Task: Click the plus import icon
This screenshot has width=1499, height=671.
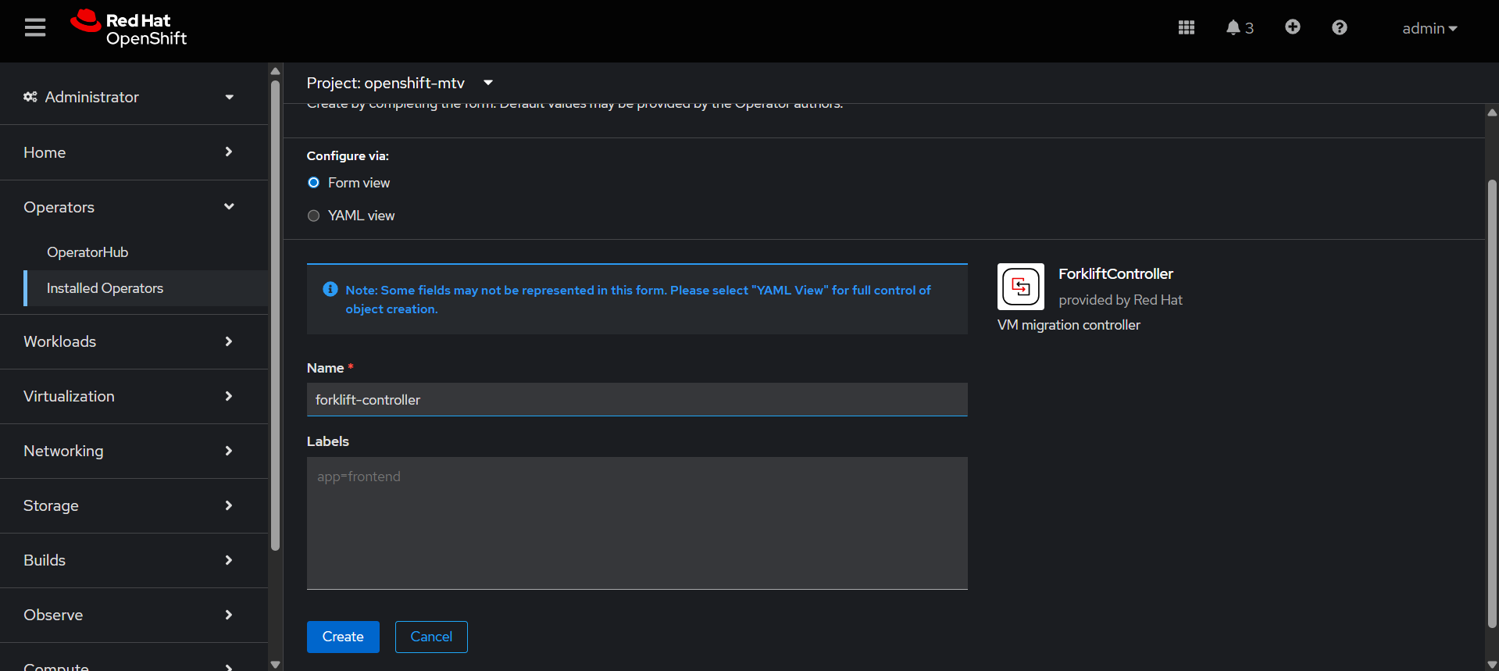Action: (x=1292, y=27)
